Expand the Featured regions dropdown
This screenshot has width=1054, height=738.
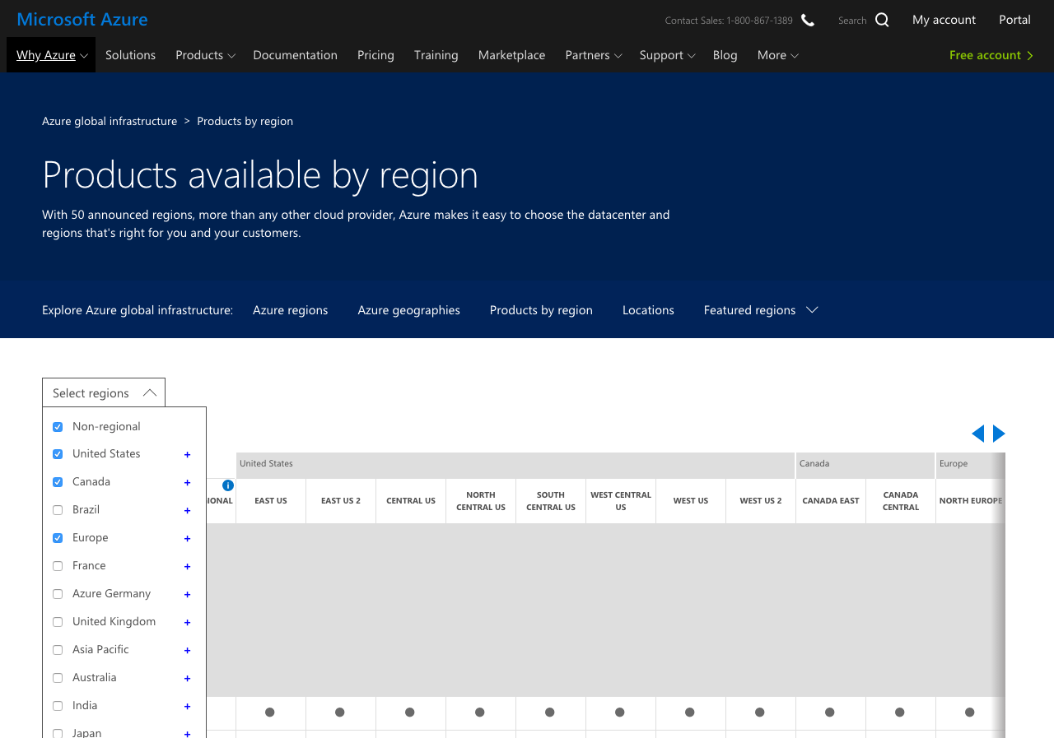[760, 310]
